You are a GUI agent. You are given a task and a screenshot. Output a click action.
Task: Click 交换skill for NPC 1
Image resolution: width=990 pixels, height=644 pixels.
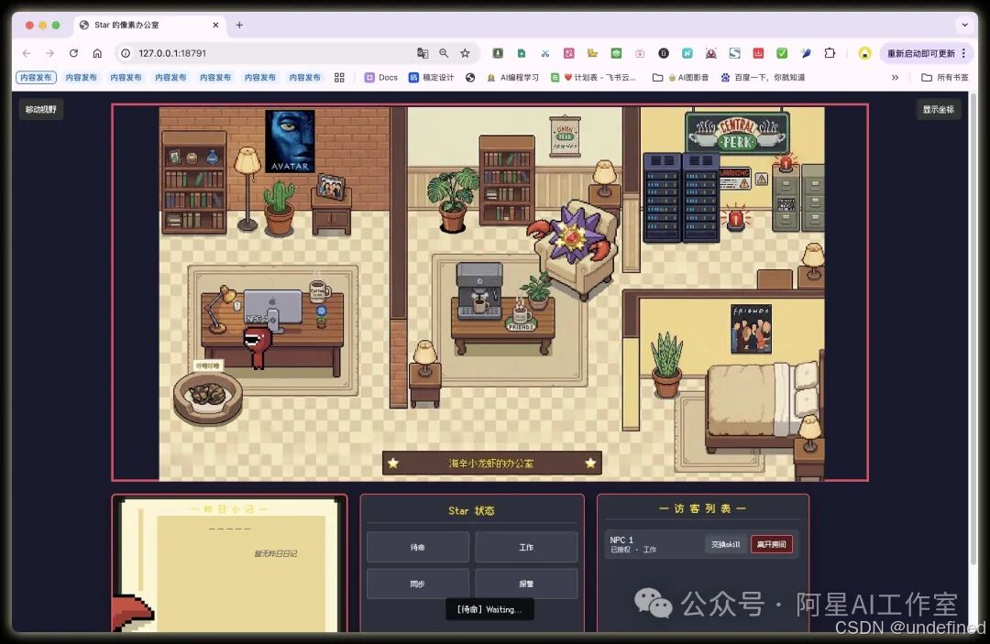pos(725,544)
